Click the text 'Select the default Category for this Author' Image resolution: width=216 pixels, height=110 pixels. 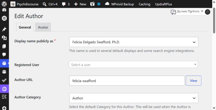102,107
